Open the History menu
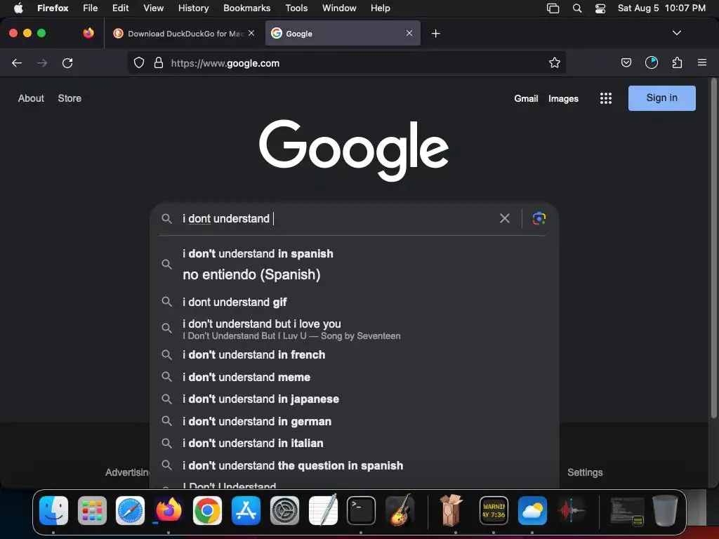The image size is (719, 539). coord(193,8)
